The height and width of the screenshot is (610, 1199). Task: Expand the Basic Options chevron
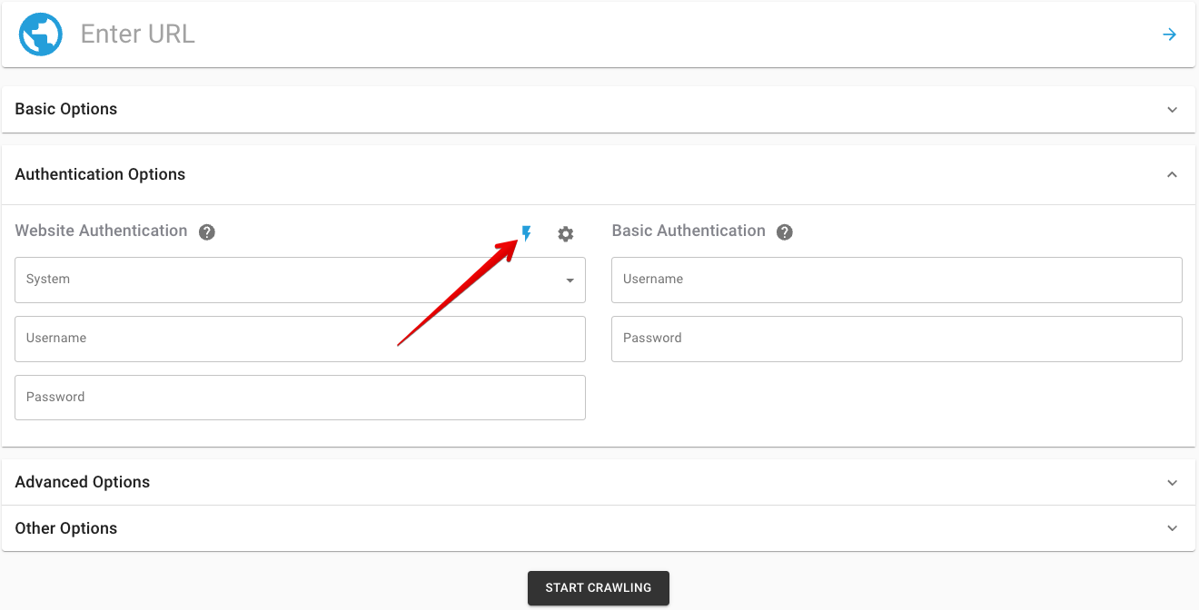coord(1172,110)
